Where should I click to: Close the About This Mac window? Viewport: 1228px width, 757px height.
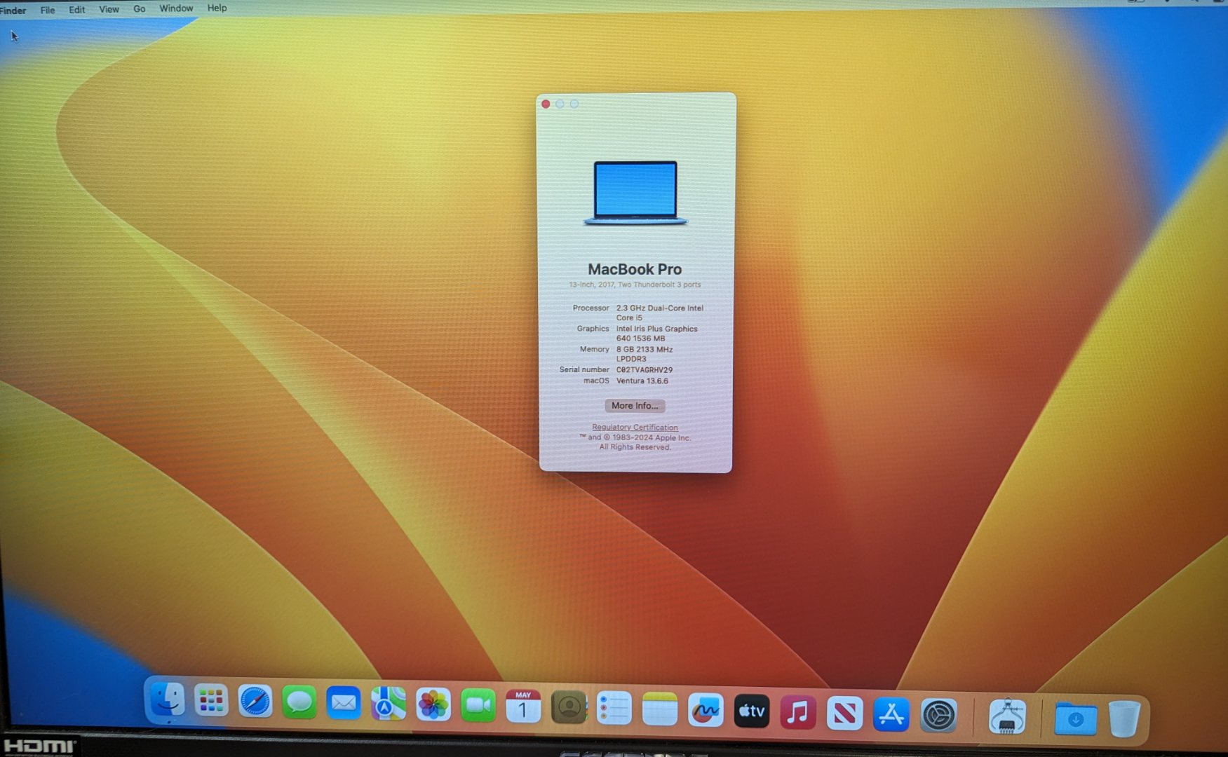point(546,104)
